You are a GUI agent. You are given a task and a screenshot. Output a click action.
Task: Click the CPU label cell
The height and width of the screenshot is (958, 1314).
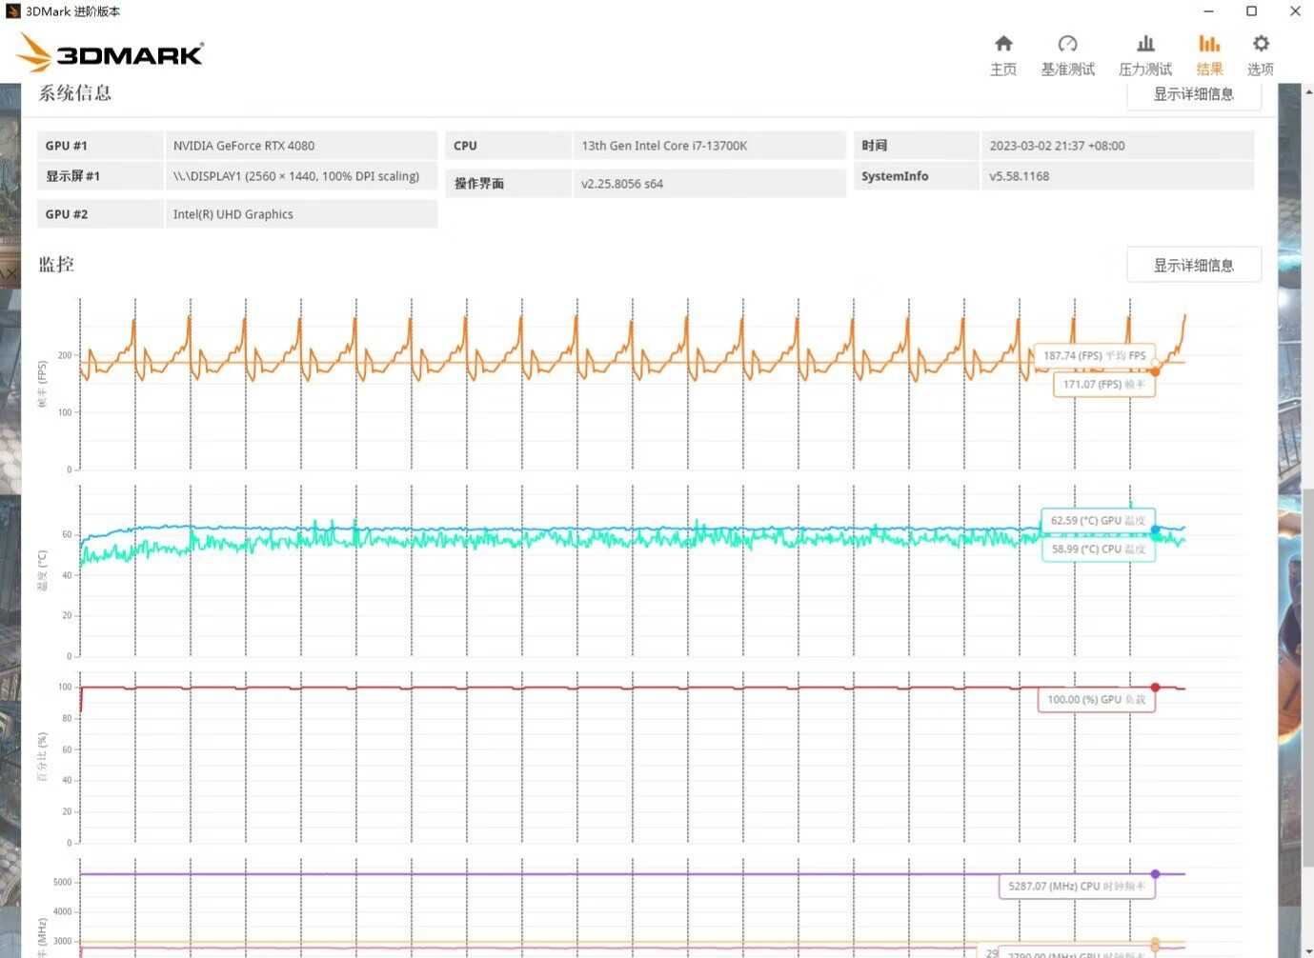click(508, 146)
